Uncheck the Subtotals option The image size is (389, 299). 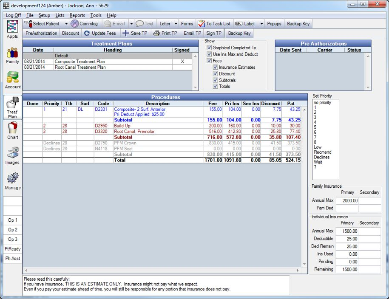[216, 80]
